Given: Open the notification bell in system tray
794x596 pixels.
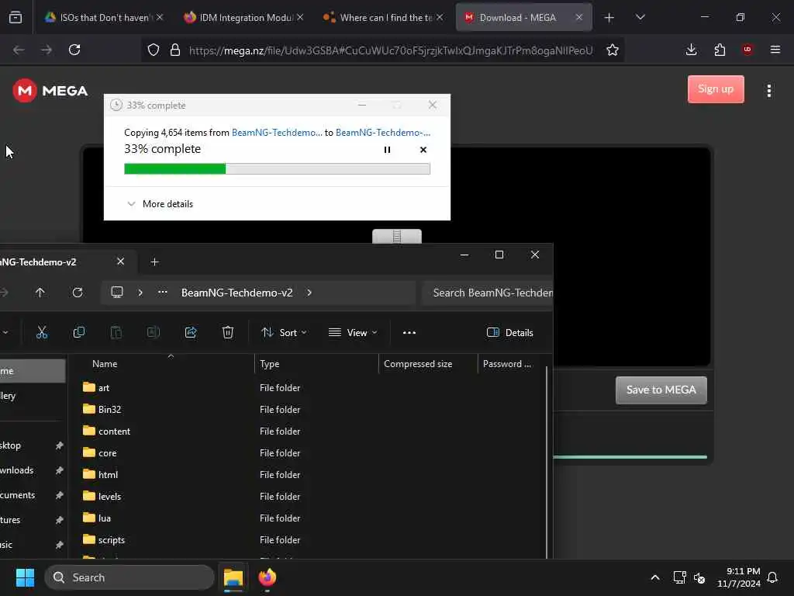Looking at the screenshot, I should (x=772, y=577).
